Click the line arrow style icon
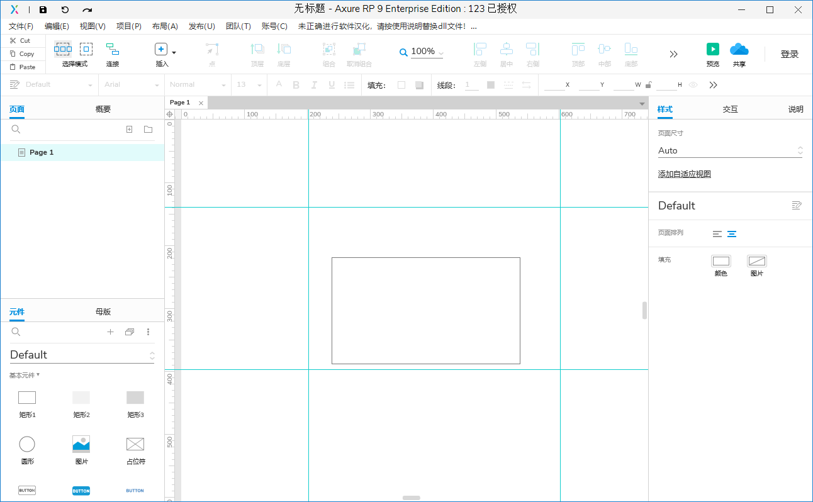Screen dimensions: 813x502 (527, 85)
